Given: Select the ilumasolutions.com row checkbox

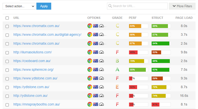Looking at the screenshot, I should coord(7,53).
